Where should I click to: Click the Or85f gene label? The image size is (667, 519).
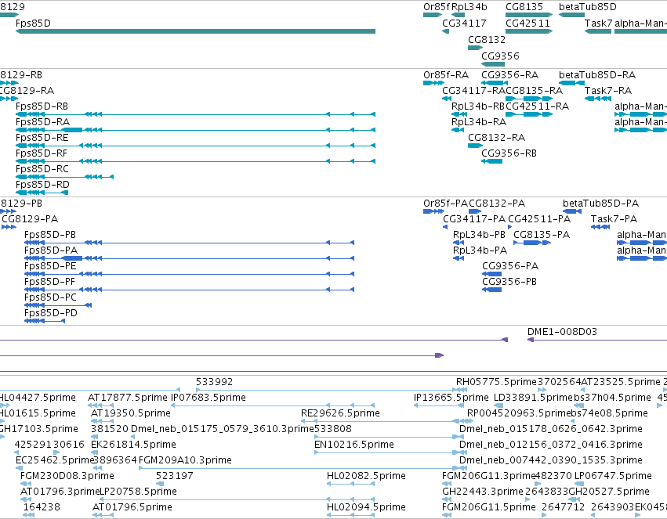coord(436,7)
